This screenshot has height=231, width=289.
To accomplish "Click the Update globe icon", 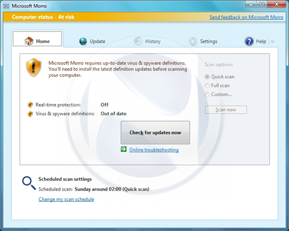I will 83,41.
